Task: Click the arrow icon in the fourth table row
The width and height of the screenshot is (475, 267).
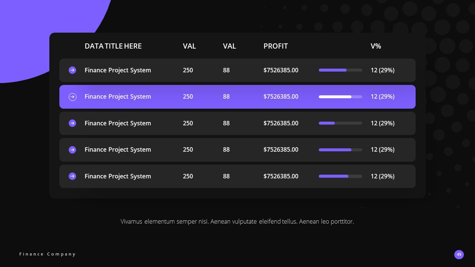Action: pyautogui.click(x=72, y=150)
